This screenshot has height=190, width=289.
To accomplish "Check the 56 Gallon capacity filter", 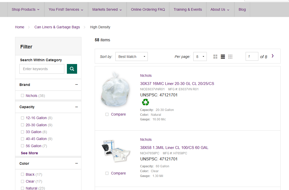I will (x=22, y=146).
